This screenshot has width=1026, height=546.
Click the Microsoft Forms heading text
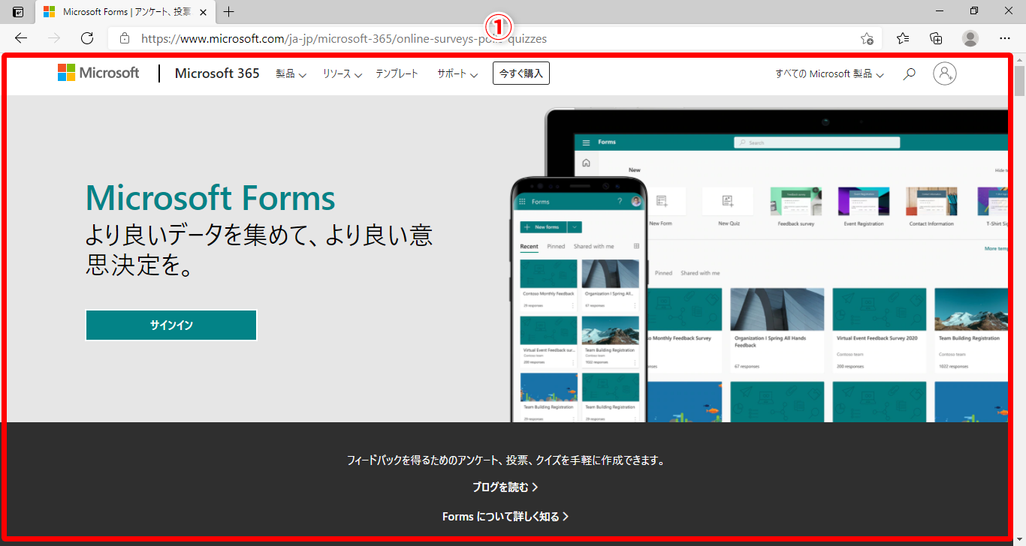tap(210, 198)
